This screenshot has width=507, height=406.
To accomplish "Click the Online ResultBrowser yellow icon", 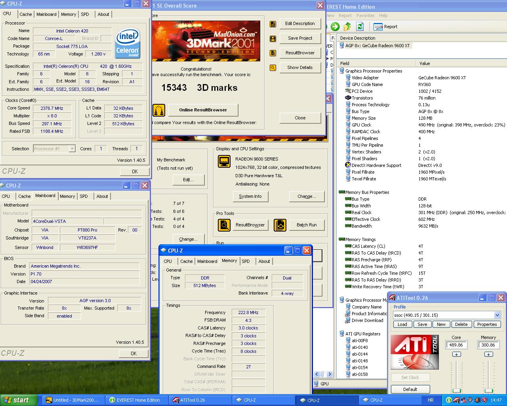I will (x=159, y=110).
